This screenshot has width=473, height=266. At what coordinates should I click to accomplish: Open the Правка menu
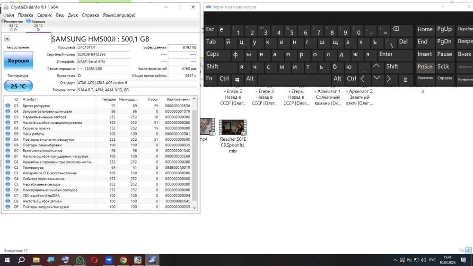(x=26, y=15)
